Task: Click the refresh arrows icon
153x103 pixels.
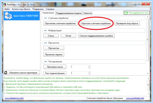Action: pyautogui.click(x=6, y=73)
